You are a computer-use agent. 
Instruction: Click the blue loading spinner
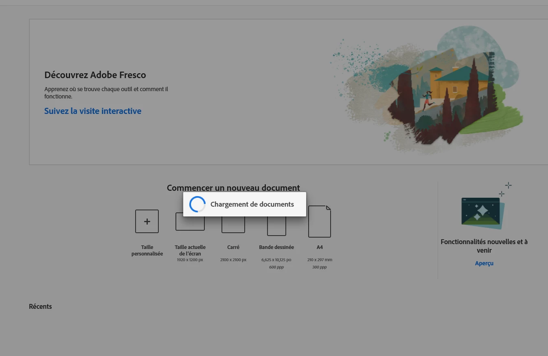[197, 204]
